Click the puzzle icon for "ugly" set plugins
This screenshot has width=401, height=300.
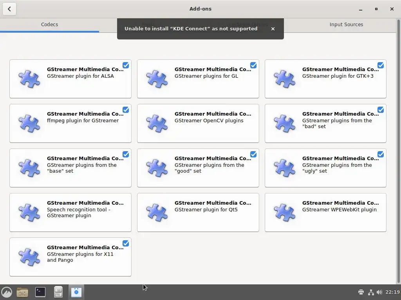pos(285,168)
